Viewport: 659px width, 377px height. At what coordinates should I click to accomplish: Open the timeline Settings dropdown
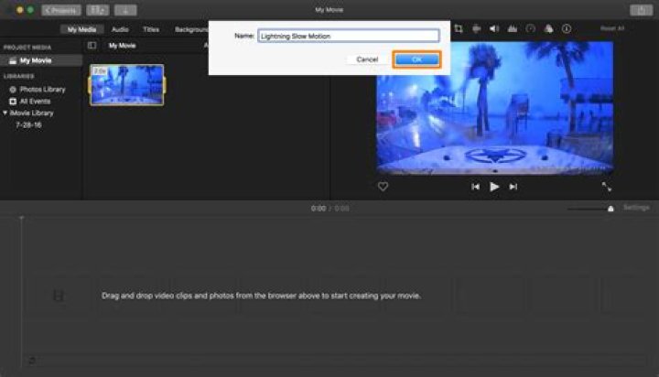tap(636, 208)
